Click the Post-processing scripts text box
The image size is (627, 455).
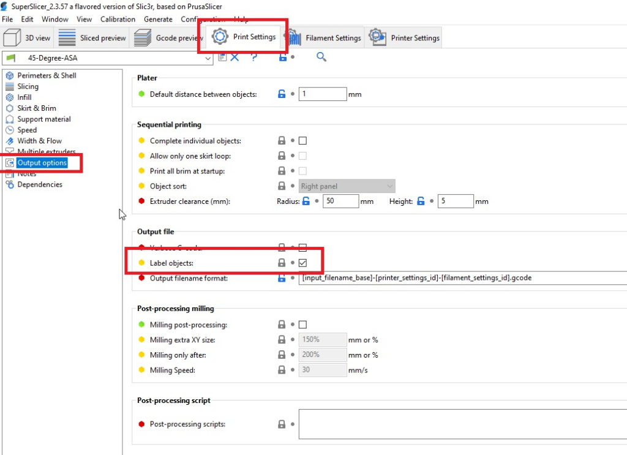[463, 424]
